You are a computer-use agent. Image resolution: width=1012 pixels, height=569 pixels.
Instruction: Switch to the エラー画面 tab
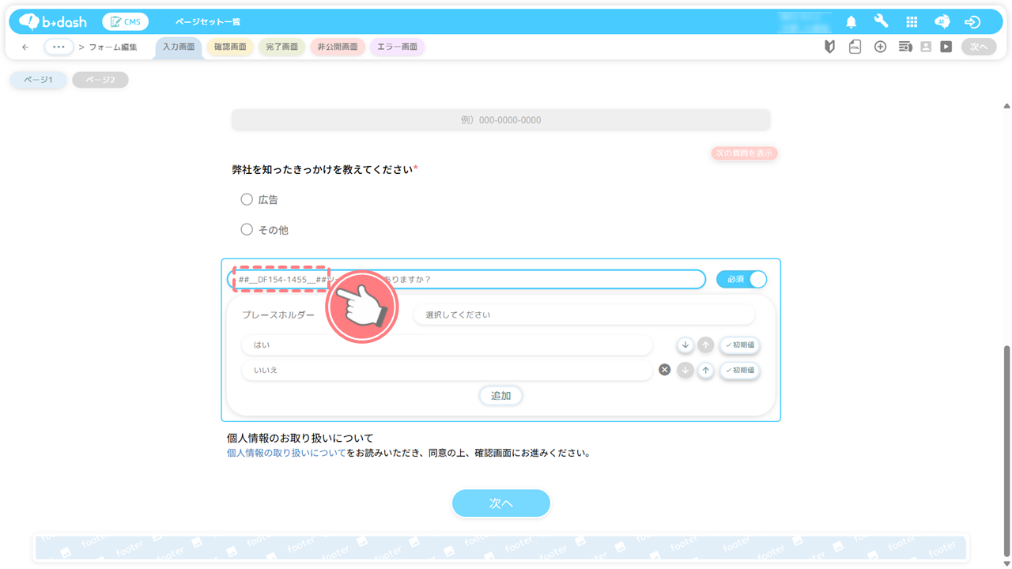397,47
